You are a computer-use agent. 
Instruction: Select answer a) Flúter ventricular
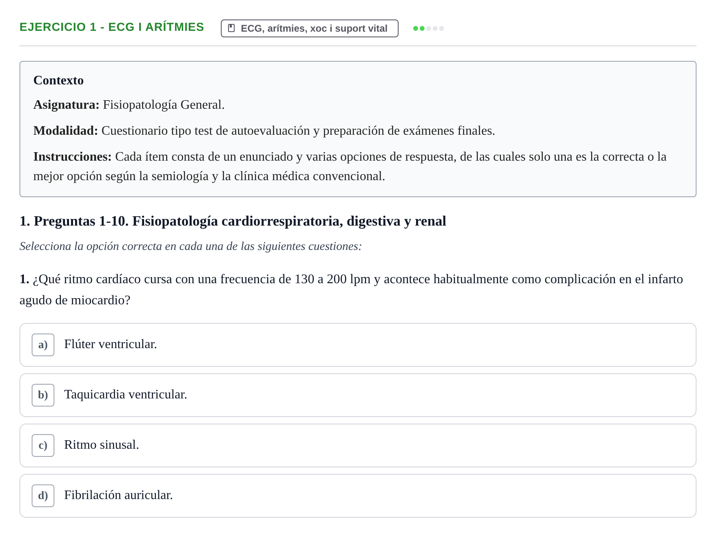pyautogui.click(x=358, y=345)
